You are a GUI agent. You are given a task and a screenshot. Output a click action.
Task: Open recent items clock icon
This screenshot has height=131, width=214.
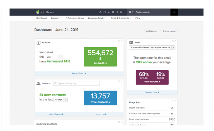[x=104, y=12]
